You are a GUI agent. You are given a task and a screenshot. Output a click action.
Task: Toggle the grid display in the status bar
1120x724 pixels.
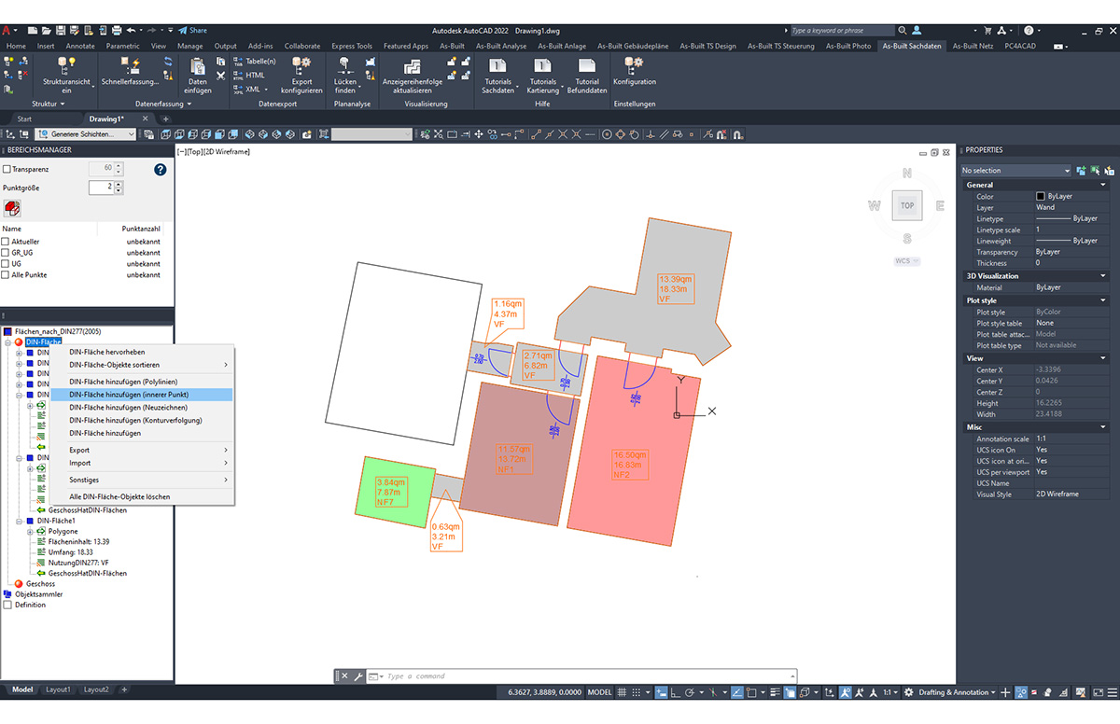[x=620, y=692]
